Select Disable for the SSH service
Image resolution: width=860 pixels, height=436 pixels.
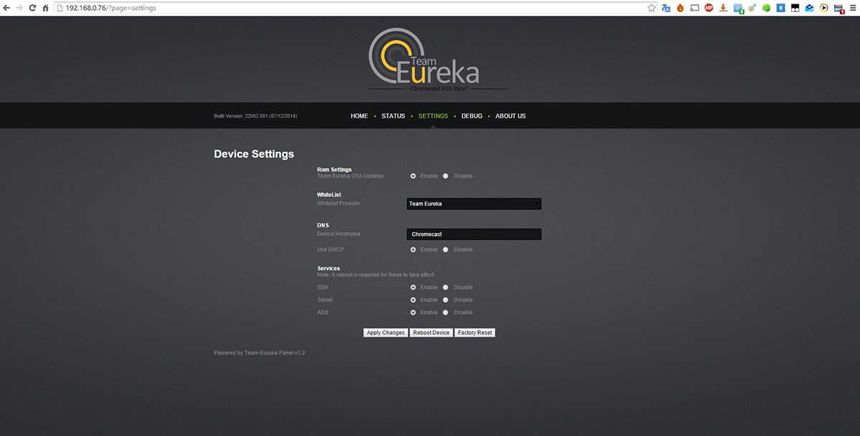(446, 288)
